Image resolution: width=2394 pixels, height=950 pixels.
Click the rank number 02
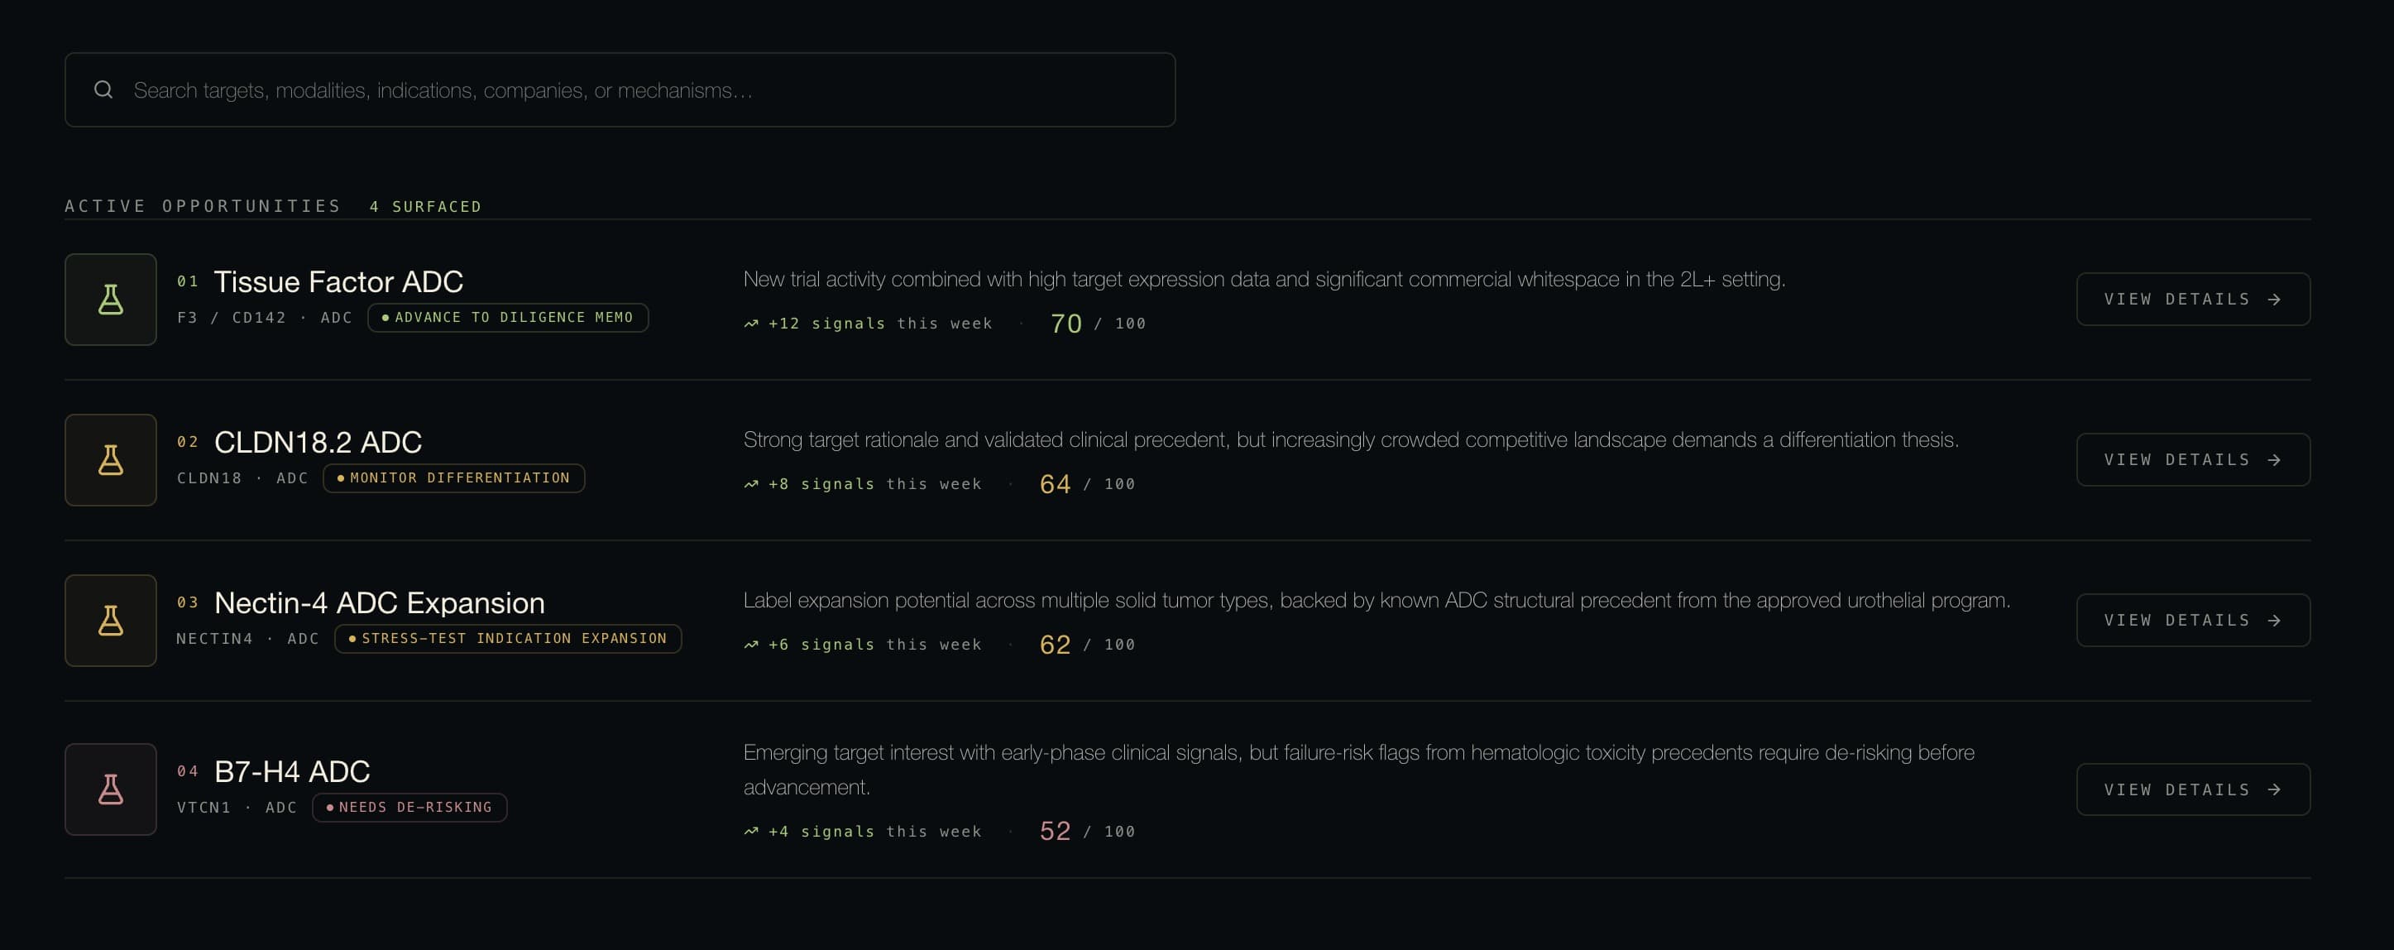click(x=188, y=443)
